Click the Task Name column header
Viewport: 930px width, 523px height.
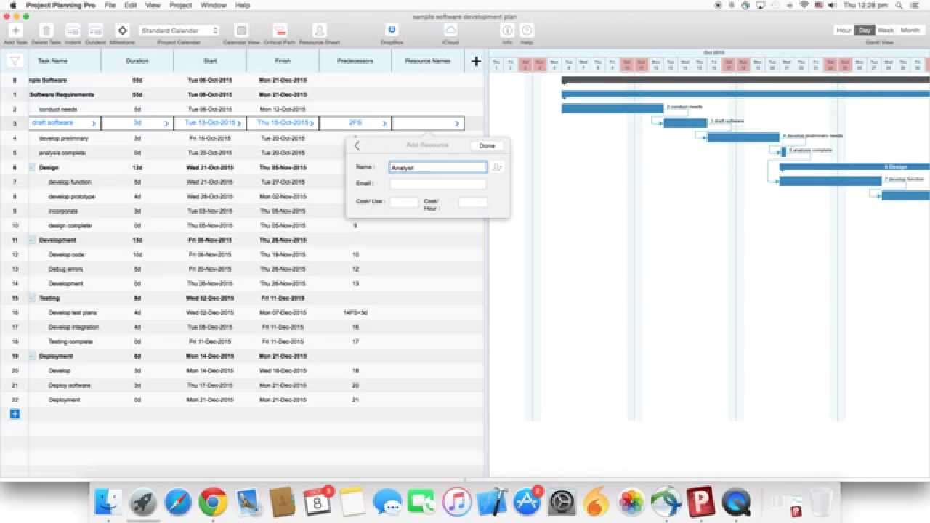tap(53, 61)
